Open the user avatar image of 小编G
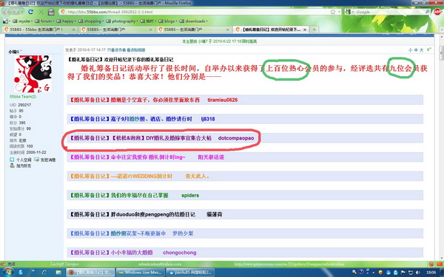Image resolution: width=444 pixels, height=277 pixels. [33, 74]
